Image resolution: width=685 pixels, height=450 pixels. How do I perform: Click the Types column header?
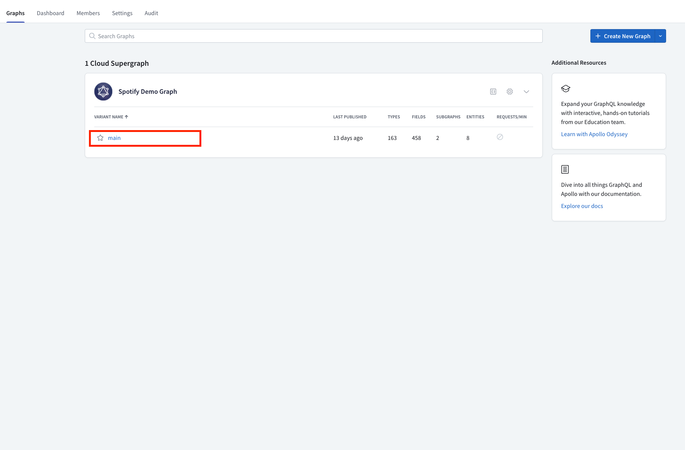[x=394, y=117]
